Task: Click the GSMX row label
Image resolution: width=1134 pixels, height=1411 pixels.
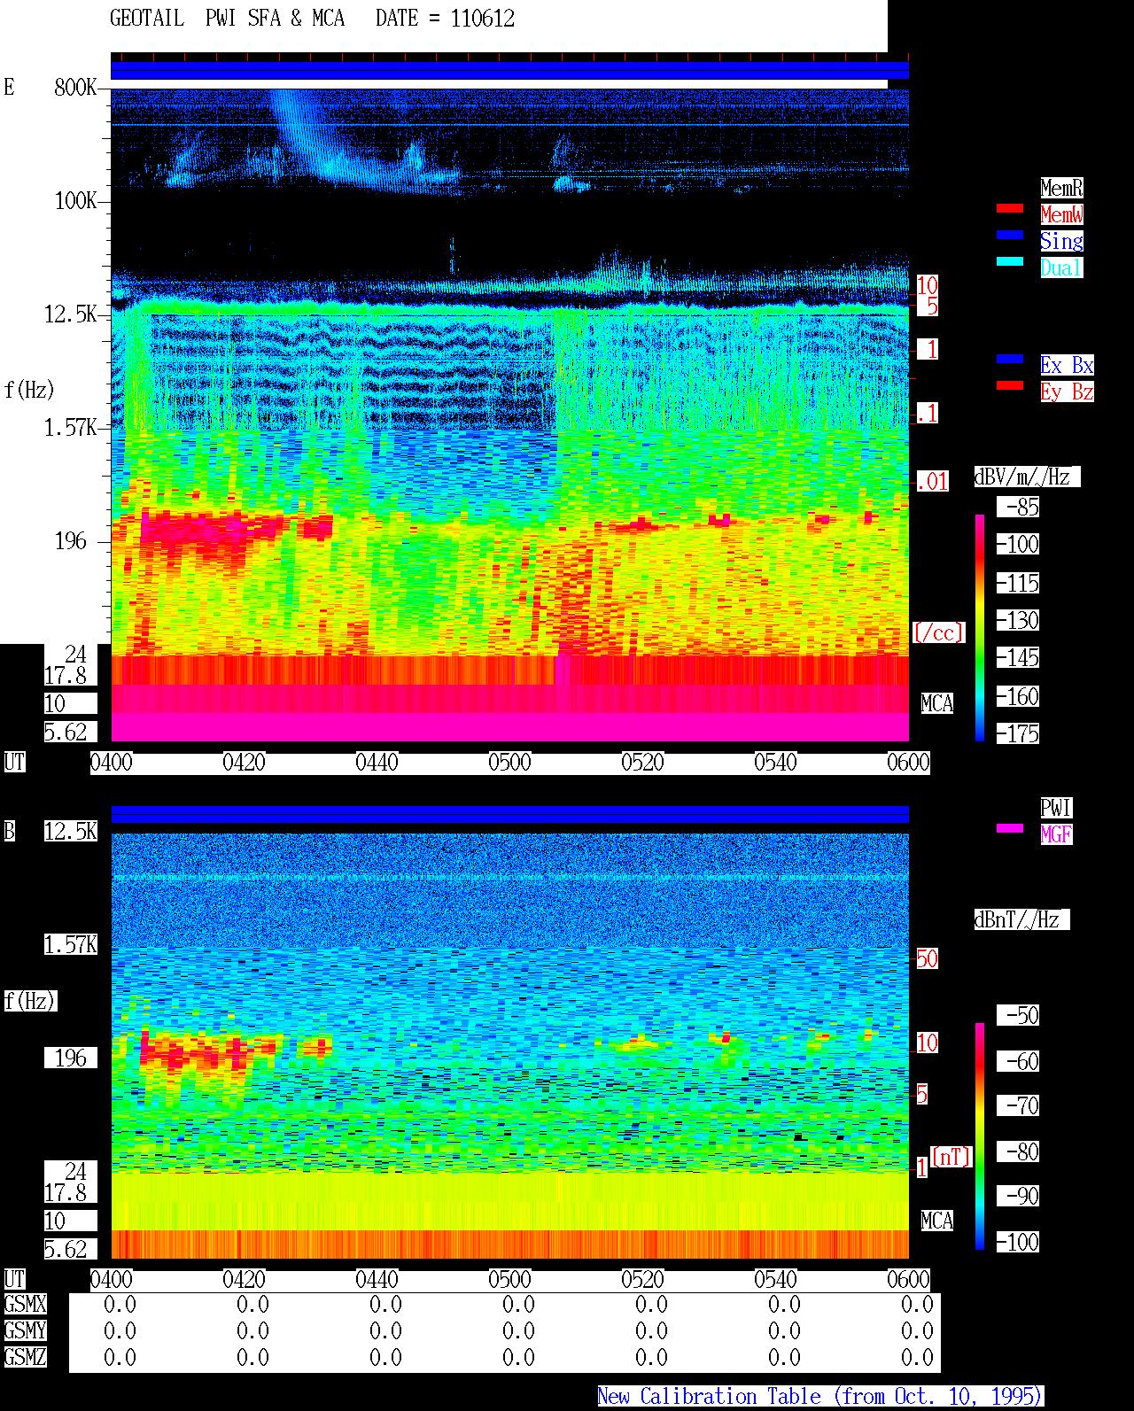Action: (x=26, y=1305)
